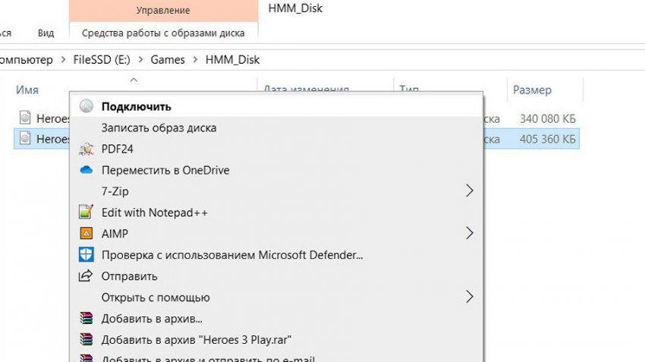Click the Notepad++ icon
645x362 pixels.
coord(87,212)
